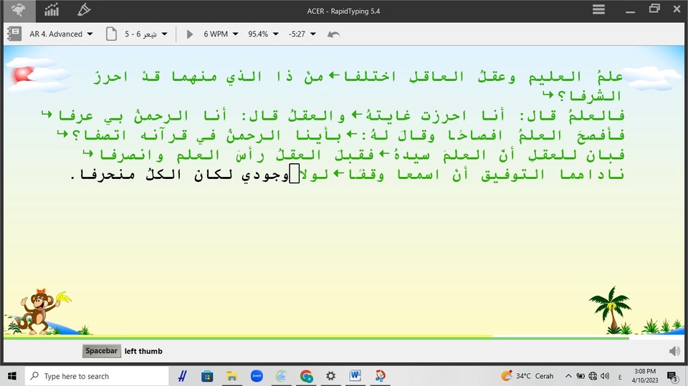Show hidden system tray icons
The width and height of the screenshot is (688, 386).
click(x=568, y=376)
